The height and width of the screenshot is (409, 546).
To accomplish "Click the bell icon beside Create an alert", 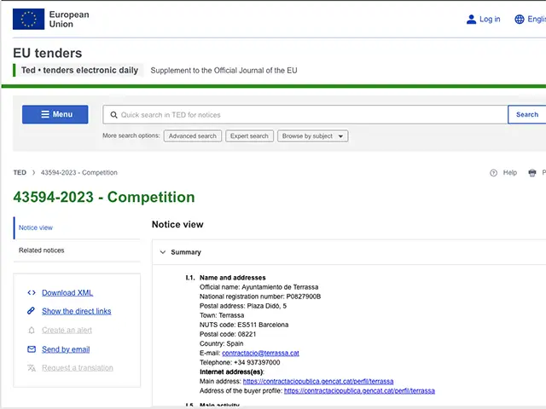I will (x=32, y=330).
